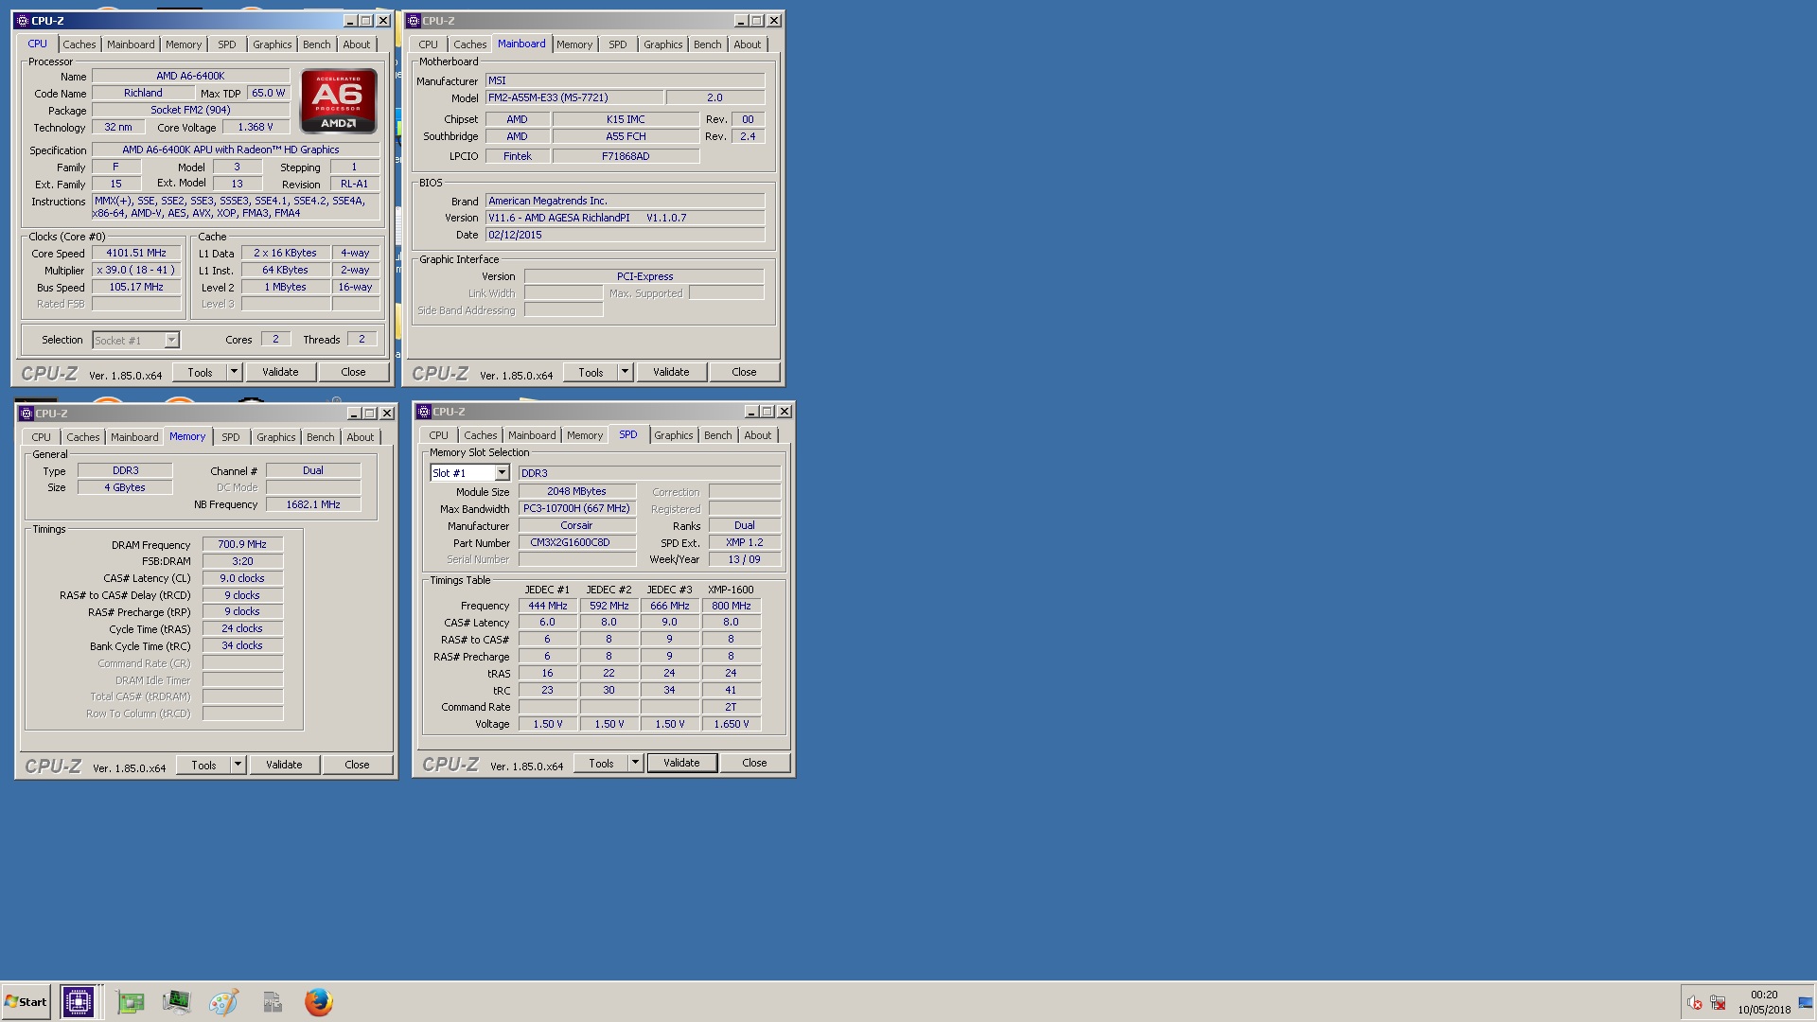1817x1022 pixels.
Task: Click the title bar icon of the SPD window
Action: click(x=424, y=412)
